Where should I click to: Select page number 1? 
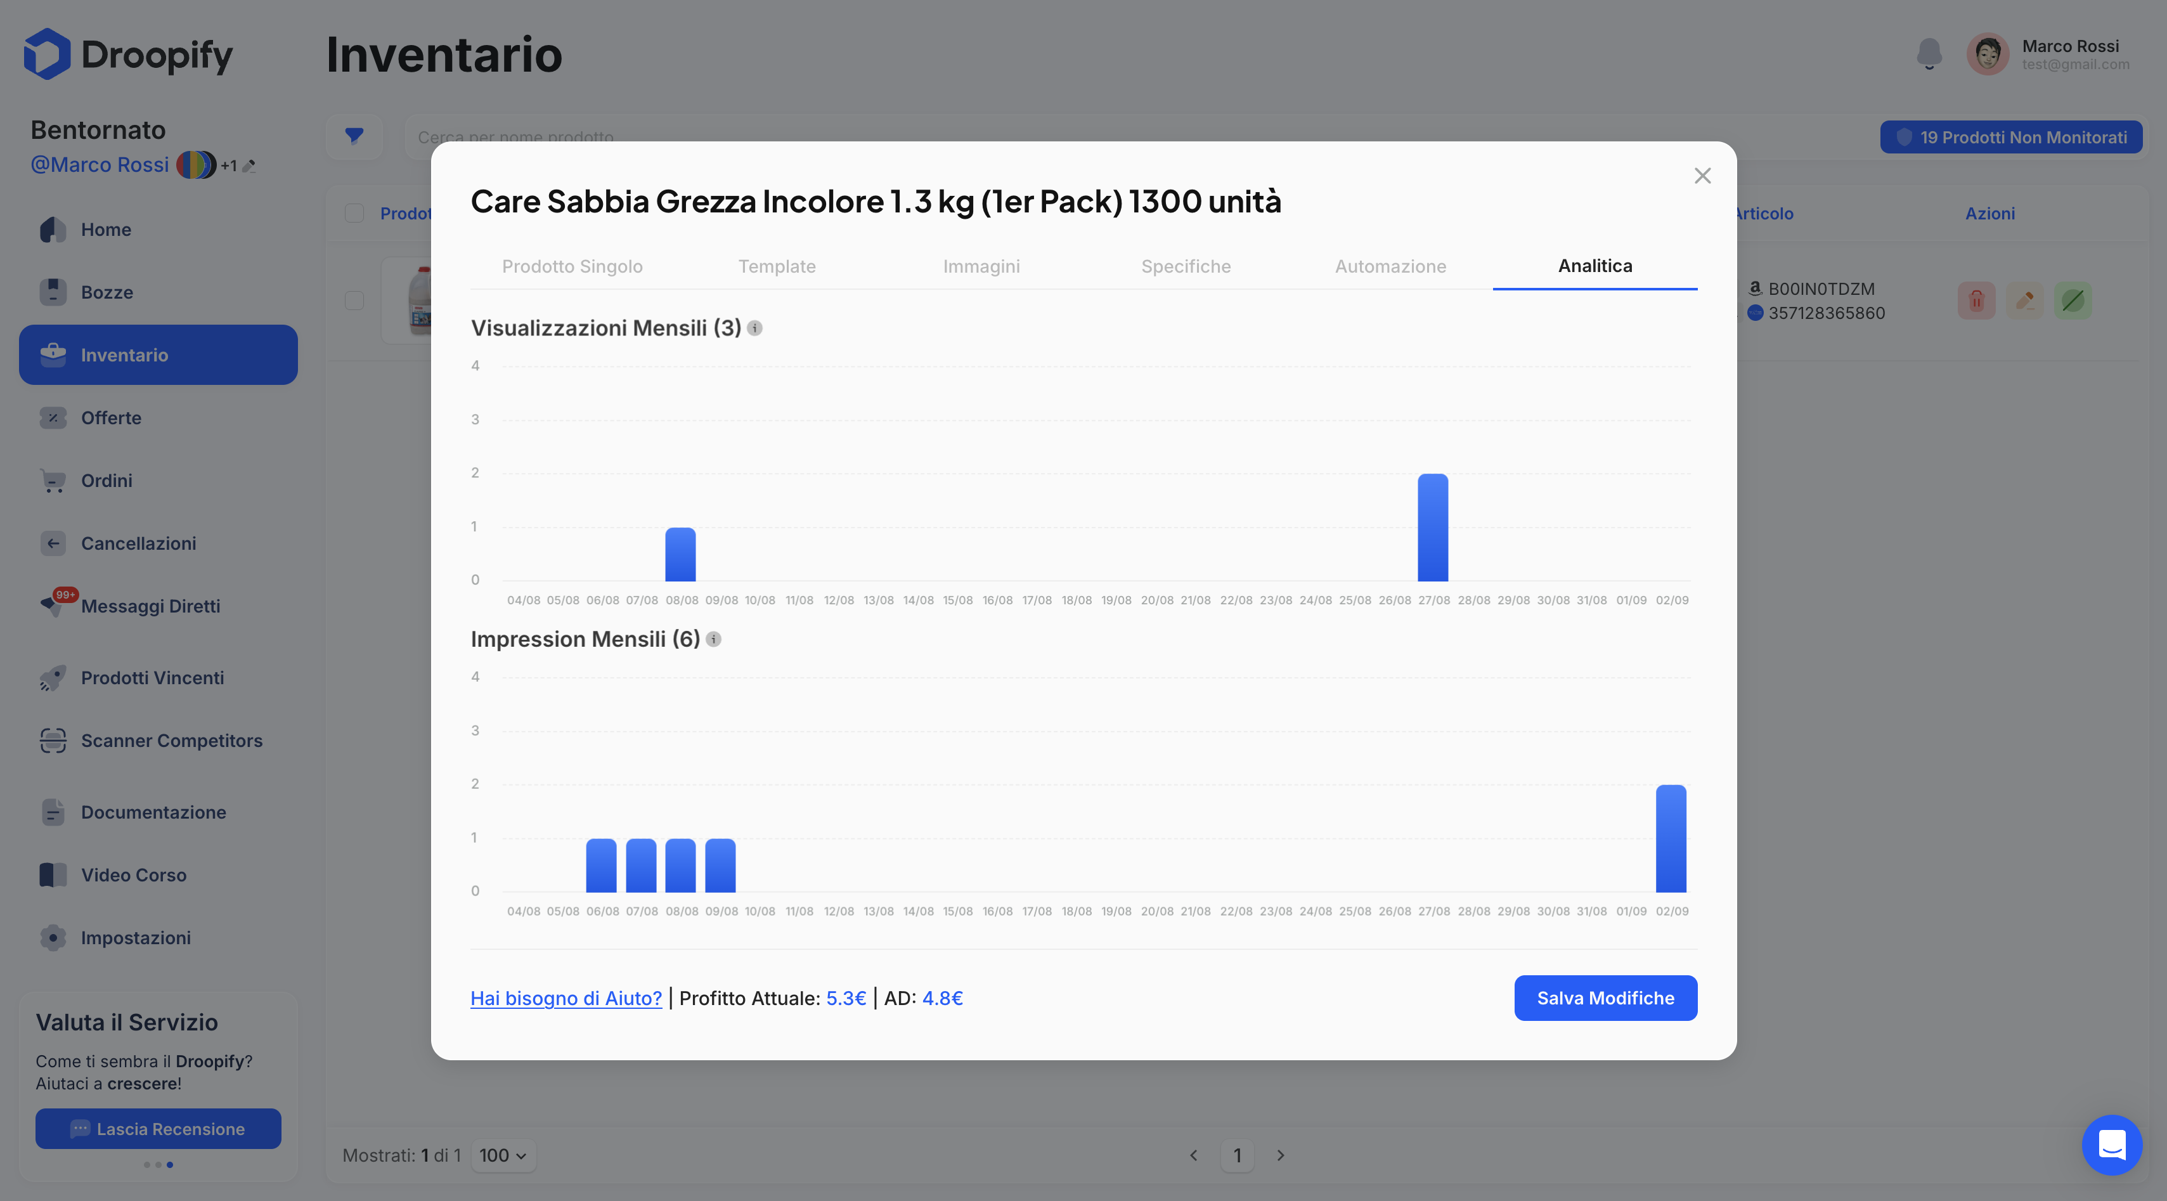pos(1238,1155)
